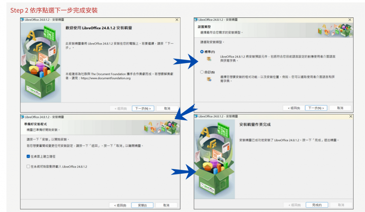Click the title bar icon of the 準備好安裝程式 window
365x212 pixels.
(x=22, y=117)
